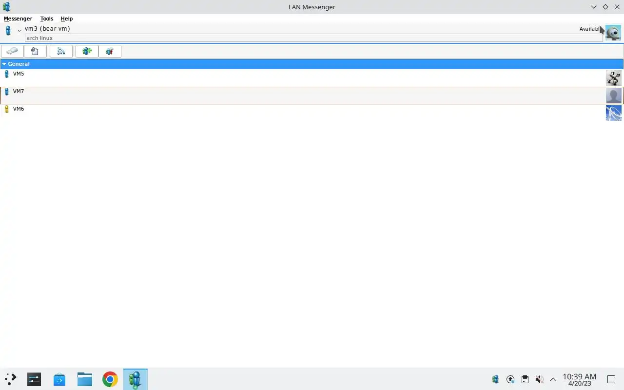Screen dimensions: 624x390
Task: Click the muted volume tray icon
Action: [x=539, y=379]
